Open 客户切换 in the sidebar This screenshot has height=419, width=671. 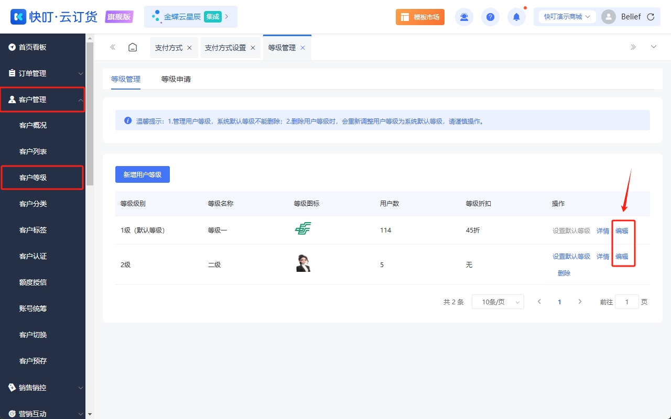(42, 335)
